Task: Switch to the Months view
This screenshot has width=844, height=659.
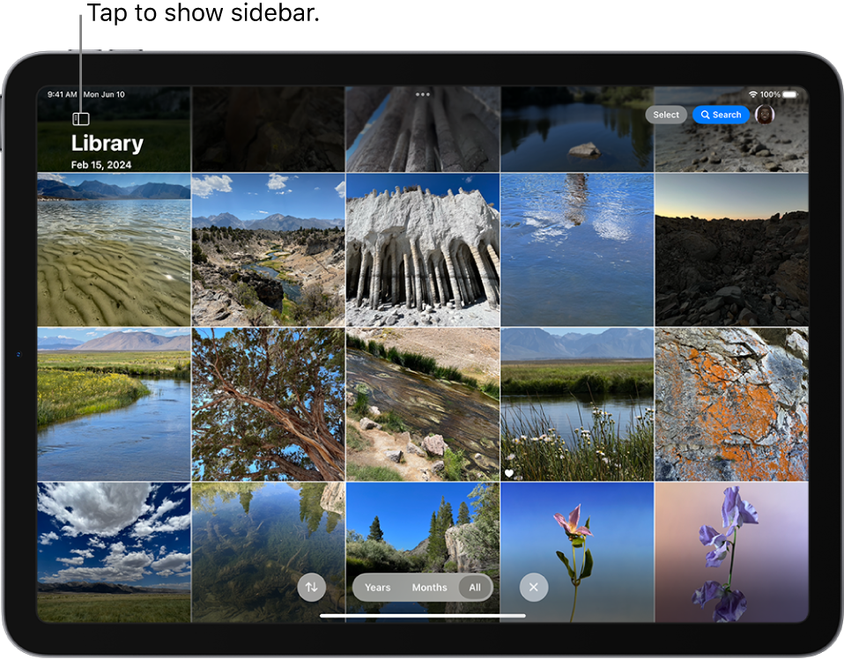Action: [x=429, y=588]
